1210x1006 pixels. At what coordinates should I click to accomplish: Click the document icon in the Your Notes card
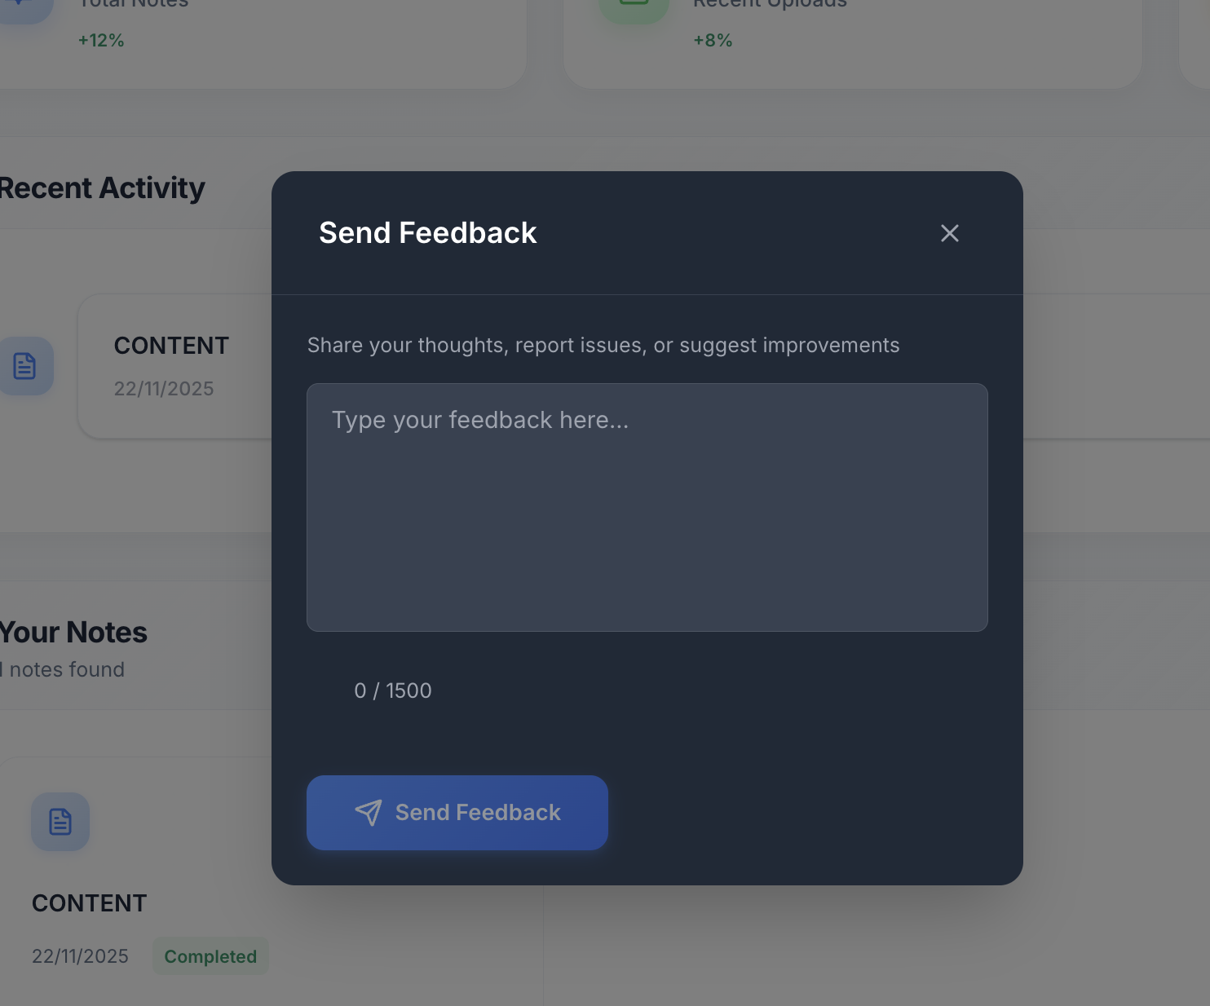click(x=60, y=822)
